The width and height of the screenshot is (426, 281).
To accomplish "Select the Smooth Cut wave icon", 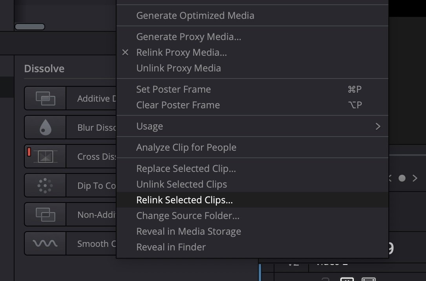I will (45, 244).
